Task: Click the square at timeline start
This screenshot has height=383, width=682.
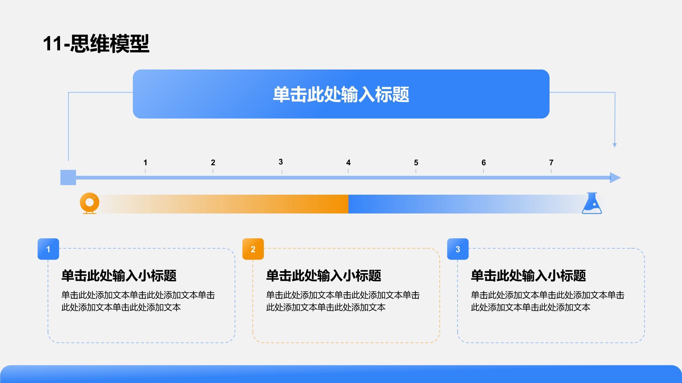Action: (x=68, y=177)
